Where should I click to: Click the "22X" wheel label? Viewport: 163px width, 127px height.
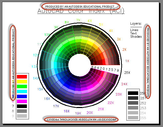tap(111, 103)
